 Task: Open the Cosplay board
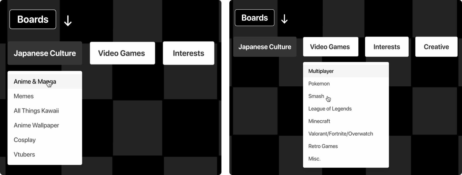click(x=25, y=140)
